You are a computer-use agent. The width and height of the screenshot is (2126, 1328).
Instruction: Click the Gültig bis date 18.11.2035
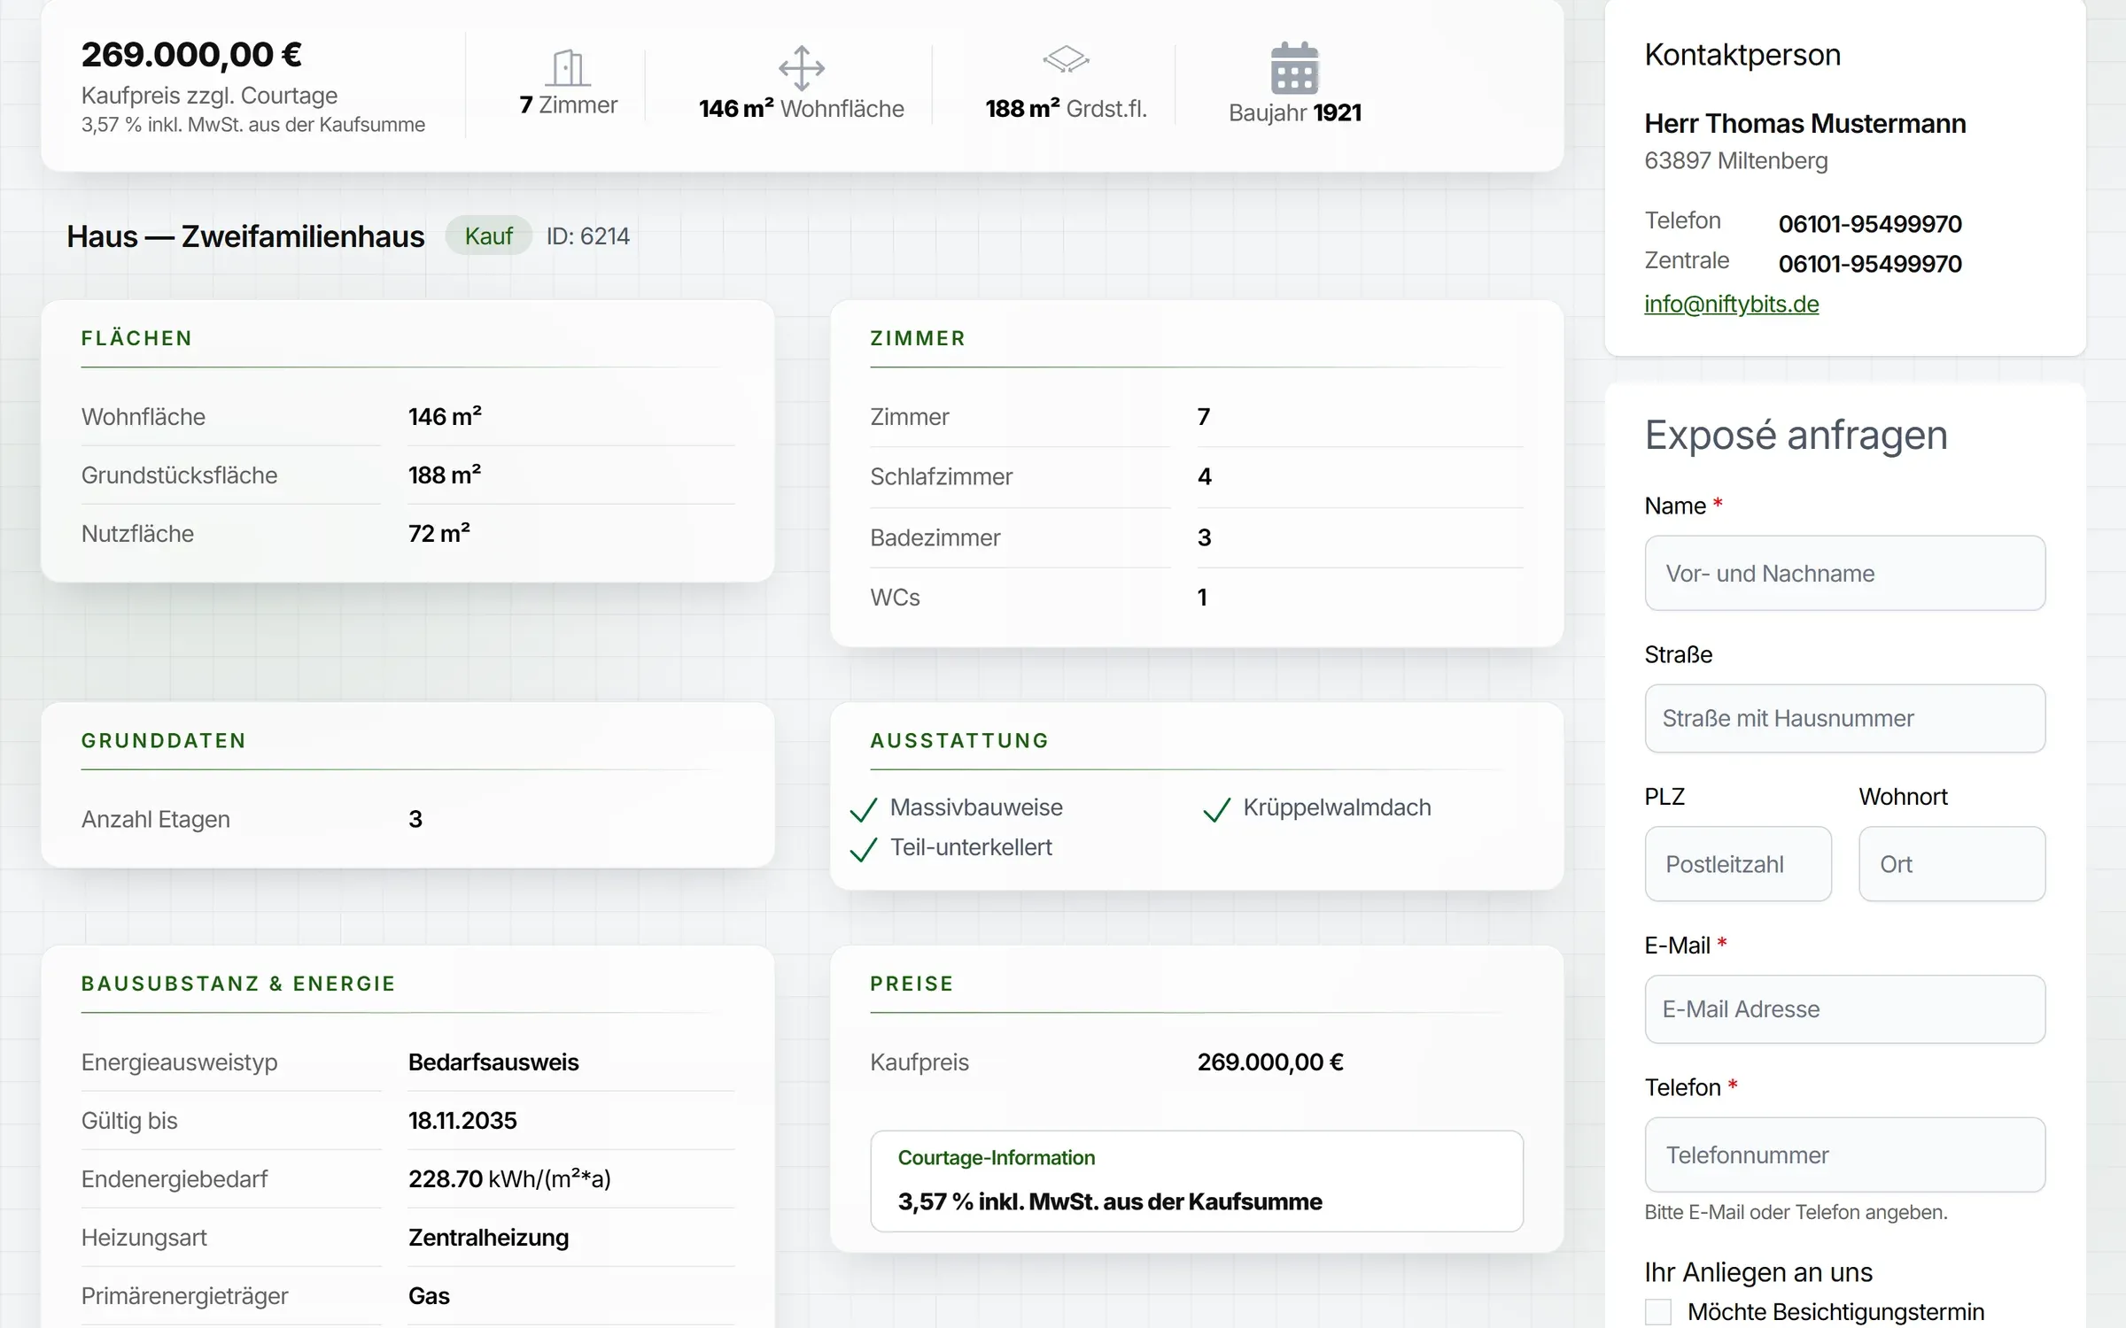tap(462, 1120)
